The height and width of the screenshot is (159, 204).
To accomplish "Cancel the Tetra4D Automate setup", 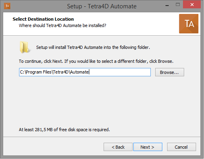I will (181, 147).
